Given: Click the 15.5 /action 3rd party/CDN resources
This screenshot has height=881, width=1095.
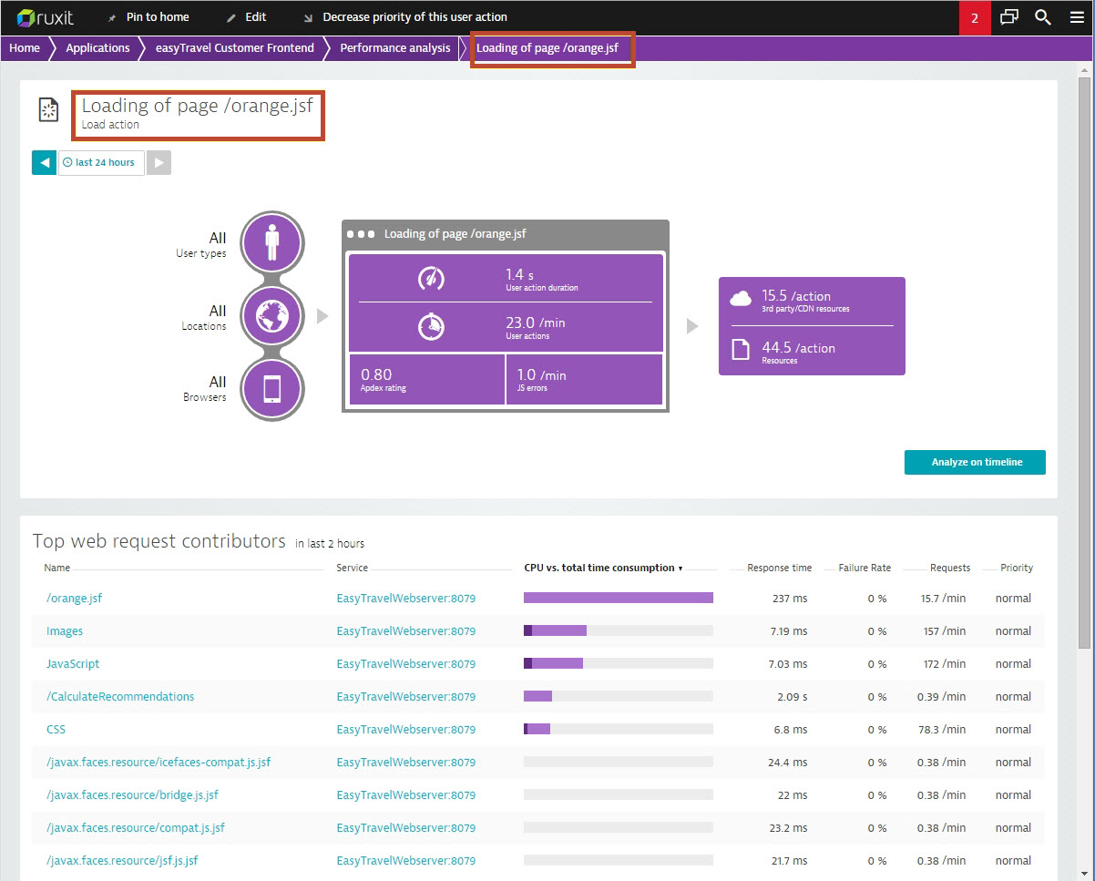Looking at the screenshot, I should [x=812, y=300].
